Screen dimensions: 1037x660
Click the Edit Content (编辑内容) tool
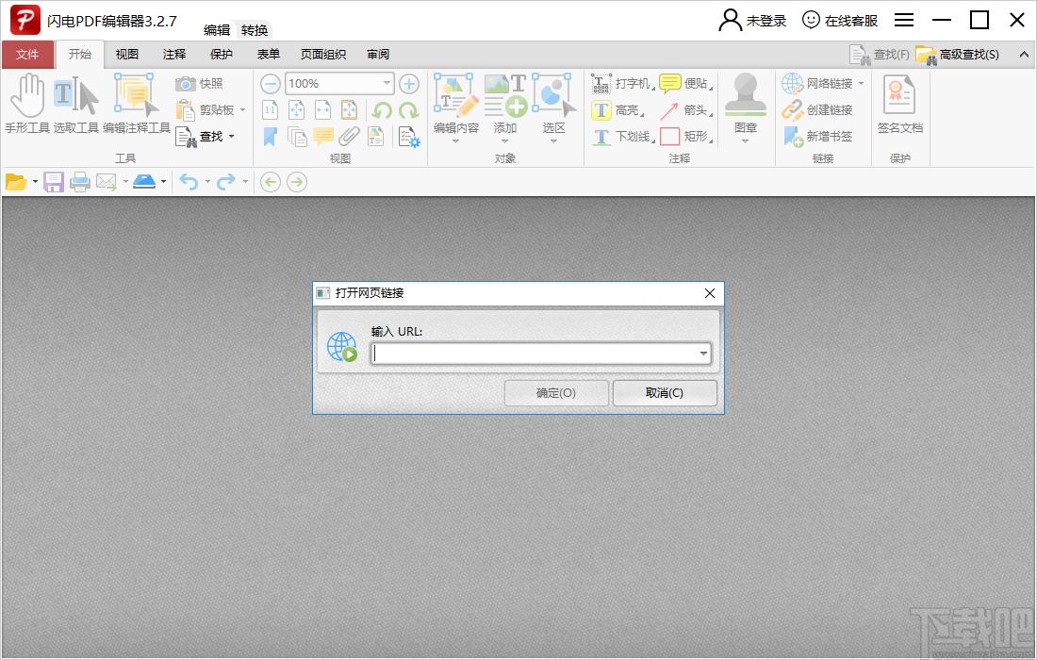click(455, 107)
